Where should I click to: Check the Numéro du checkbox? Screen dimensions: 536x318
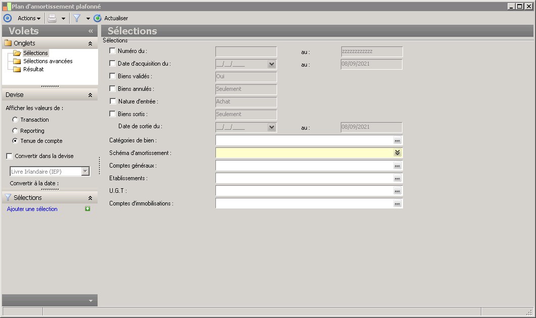click(x=112, y=50)
